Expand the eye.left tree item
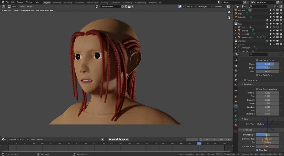Viewport: 284px width, 156px height. coord(236,30)
